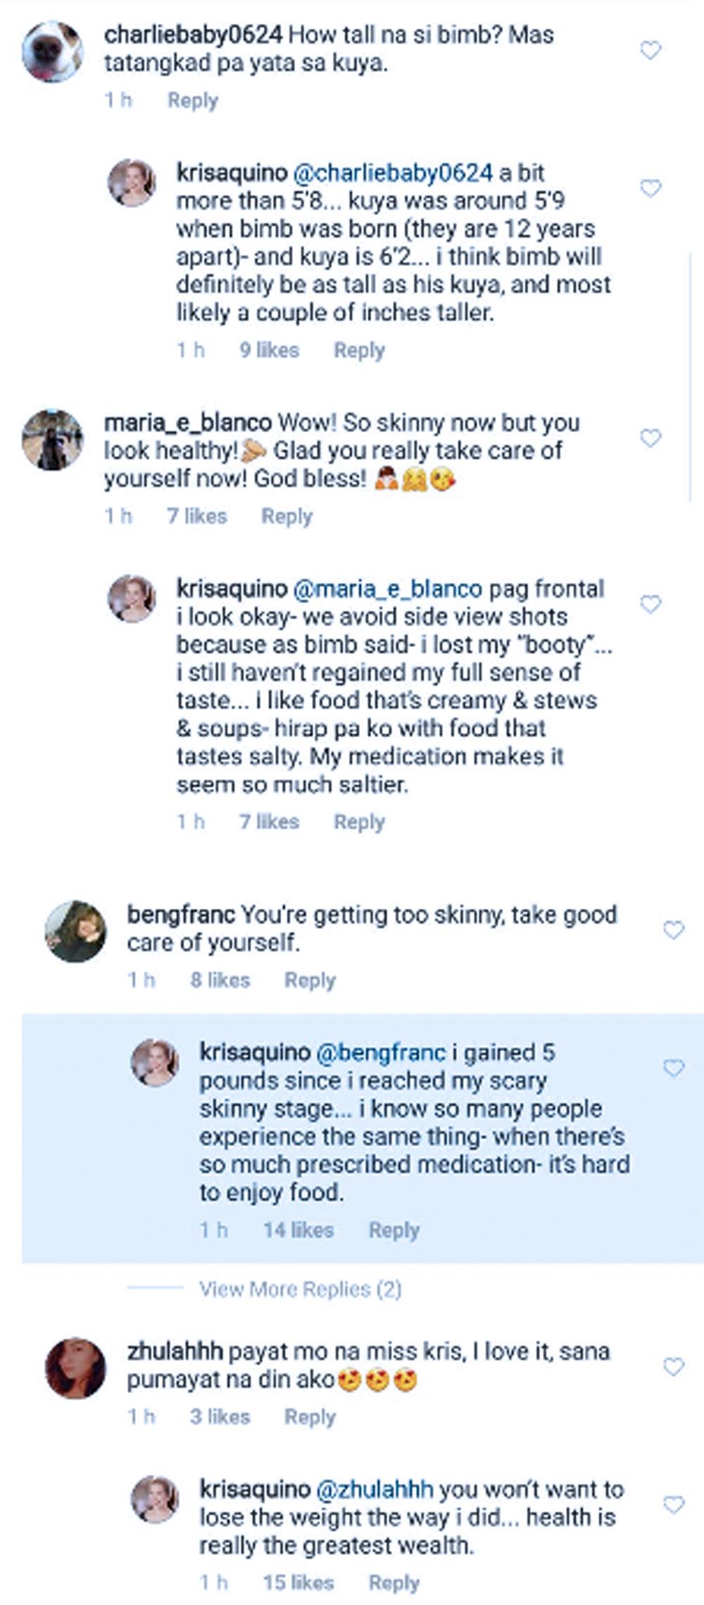
Task: Like krisaquino's reply about bimb's height
Action: coord(650,188)
